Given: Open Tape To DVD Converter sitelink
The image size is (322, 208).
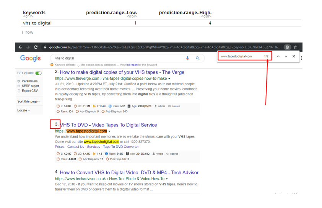Looking at the screenshot, I should point(121,147).
